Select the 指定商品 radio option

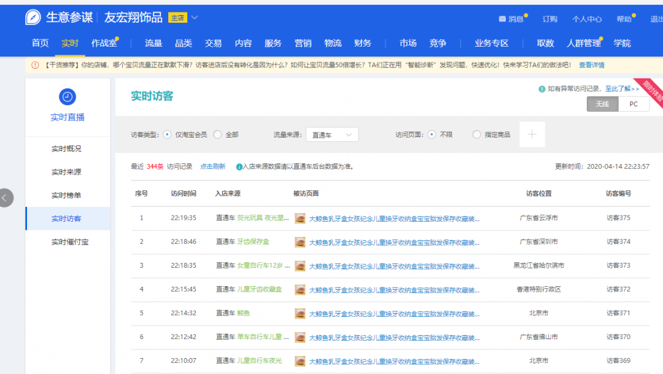click(x=476, y=133)
